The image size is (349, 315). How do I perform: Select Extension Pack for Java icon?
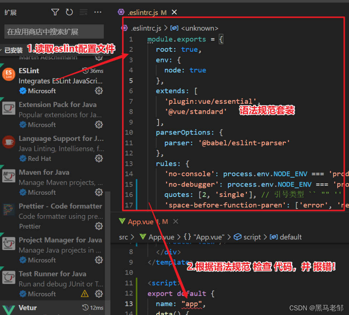point(9,108)
